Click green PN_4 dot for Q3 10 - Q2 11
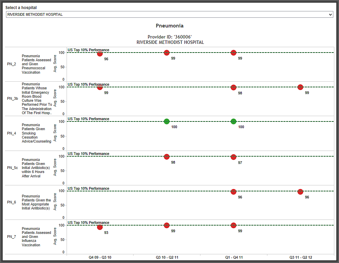 [166, 121]
